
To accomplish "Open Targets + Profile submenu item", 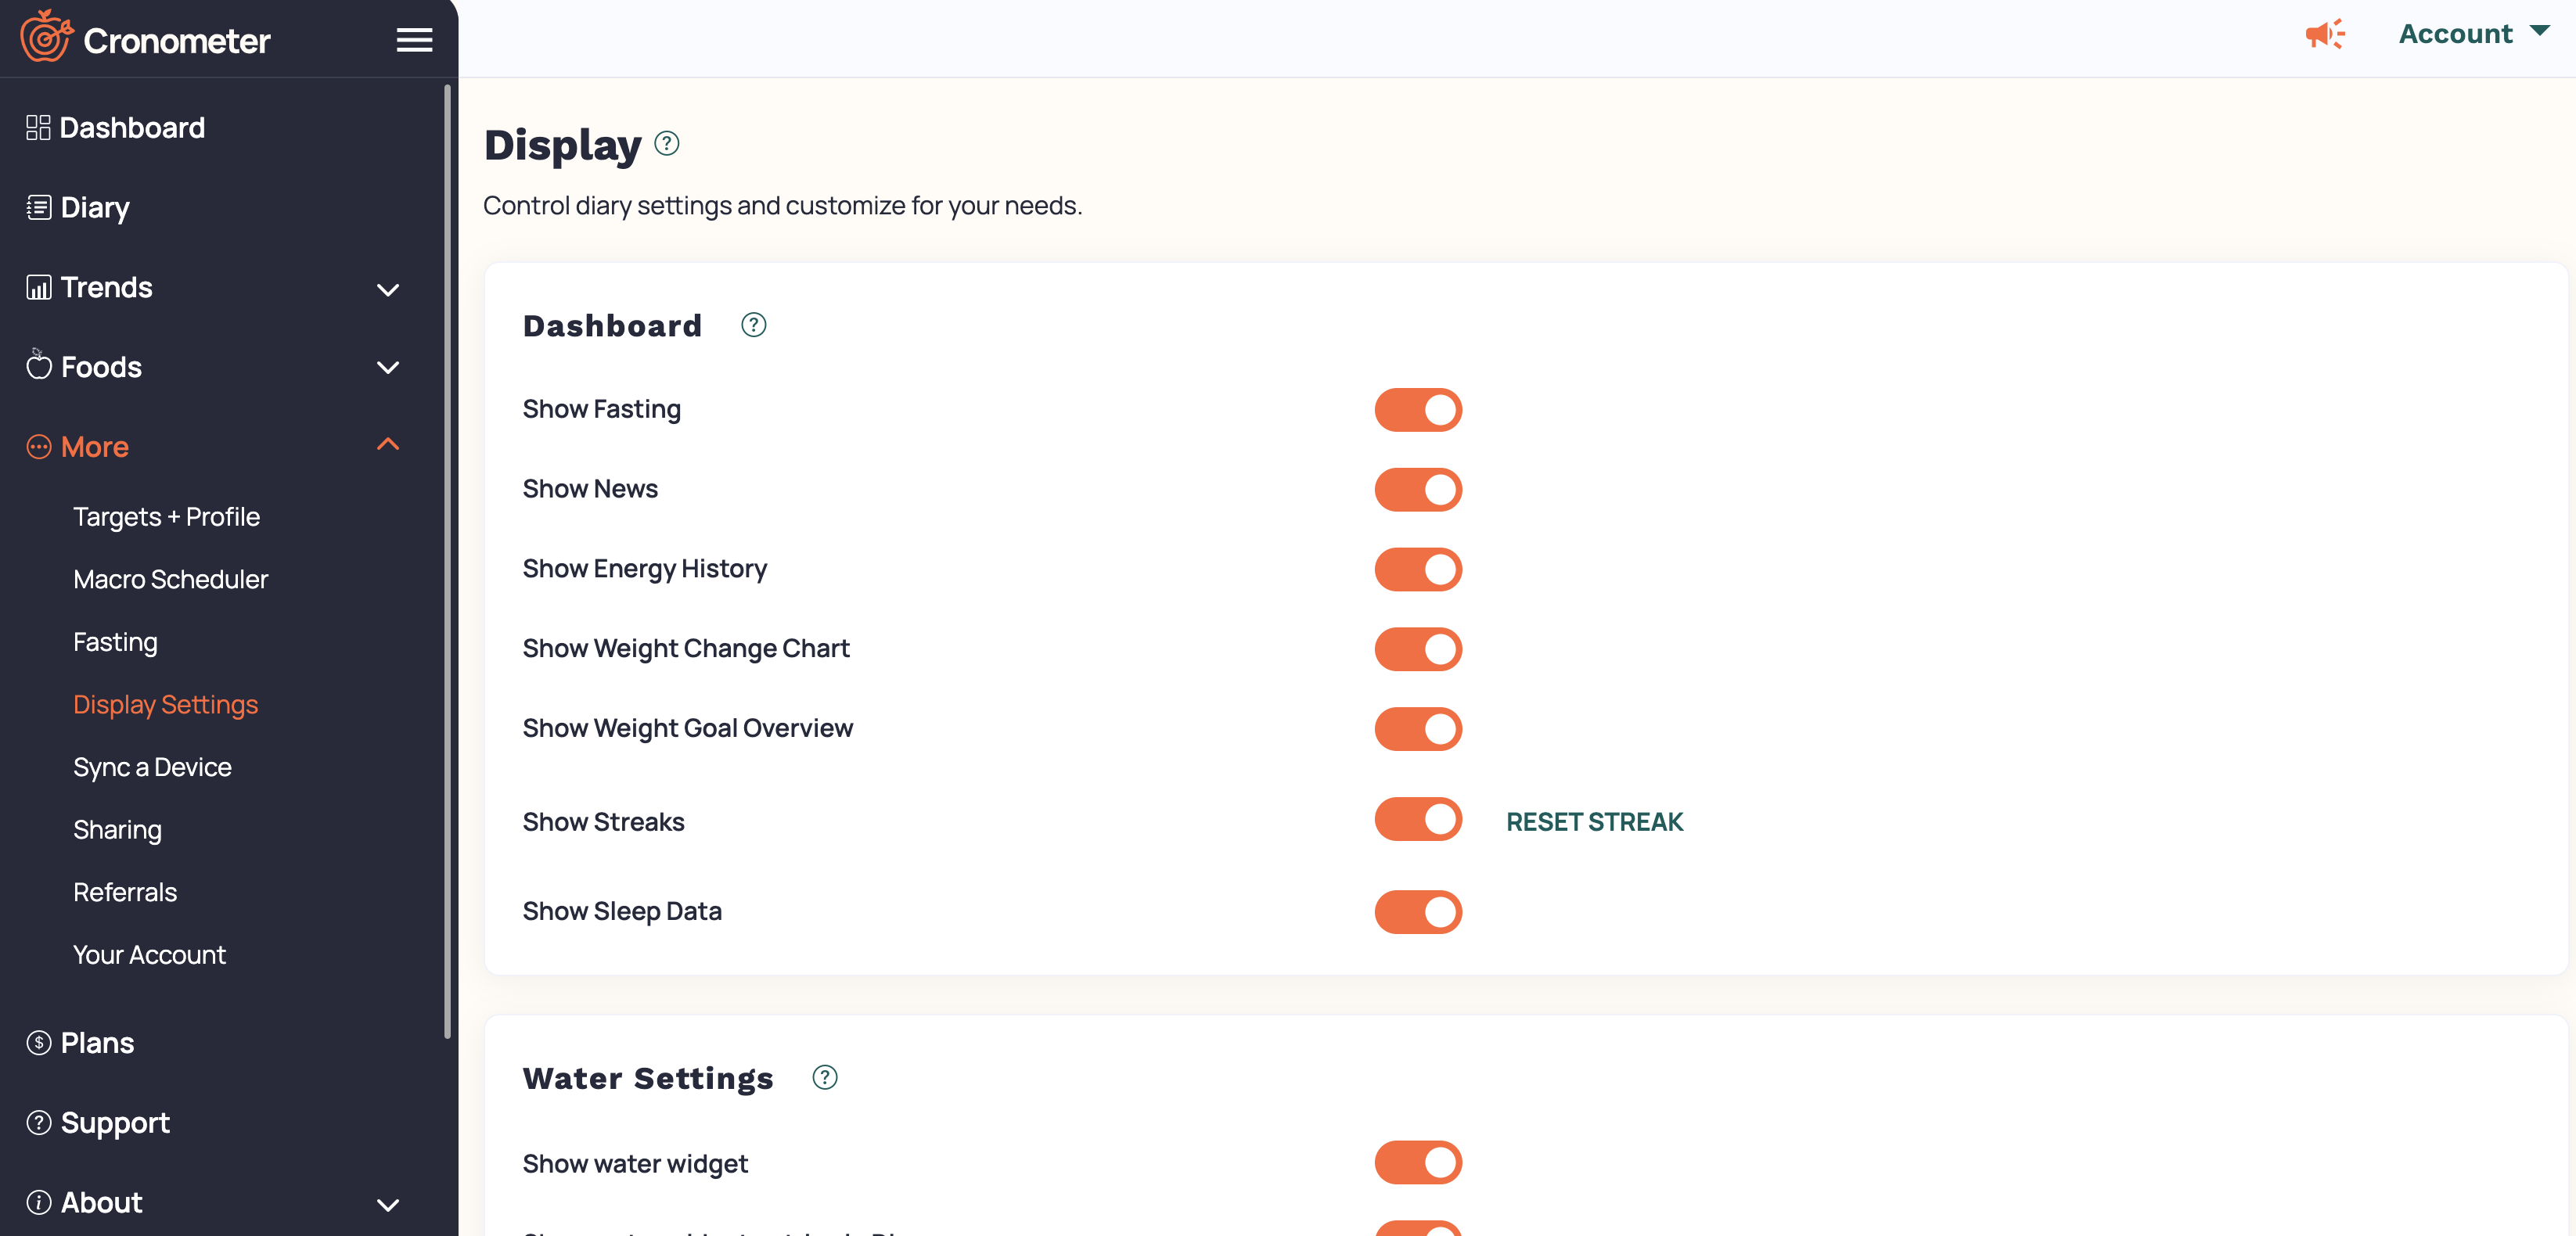I will 166,517.
